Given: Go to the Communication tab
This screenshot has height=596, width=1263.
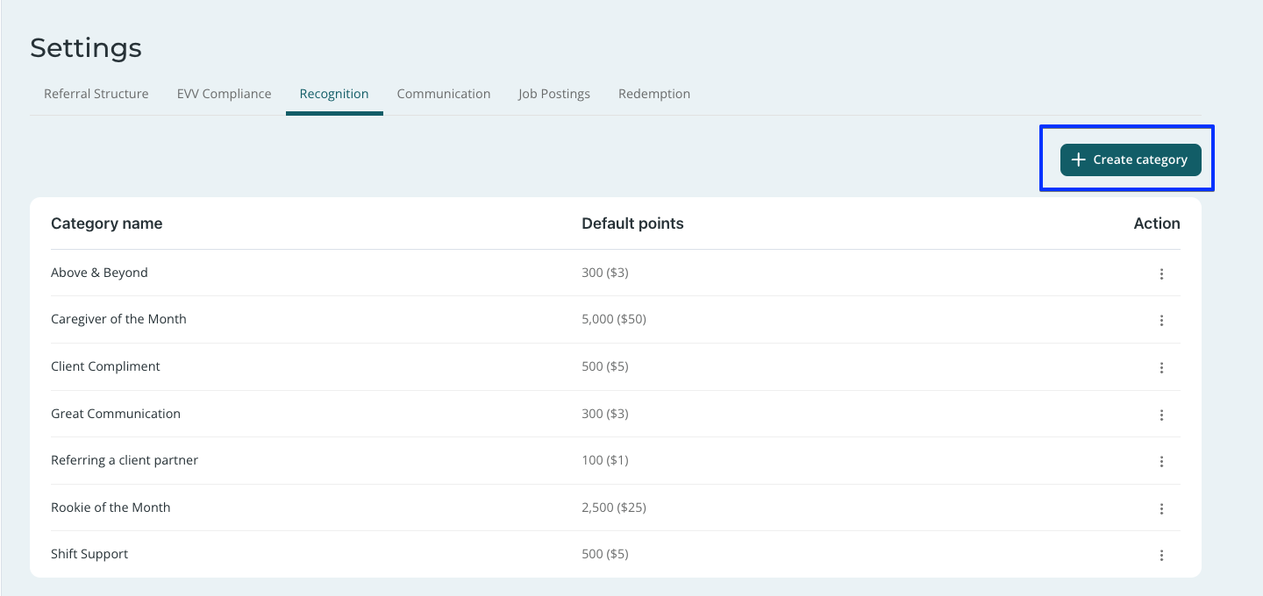Looking at the screenshot, I should pyautogui.click(x=444, y=94).
